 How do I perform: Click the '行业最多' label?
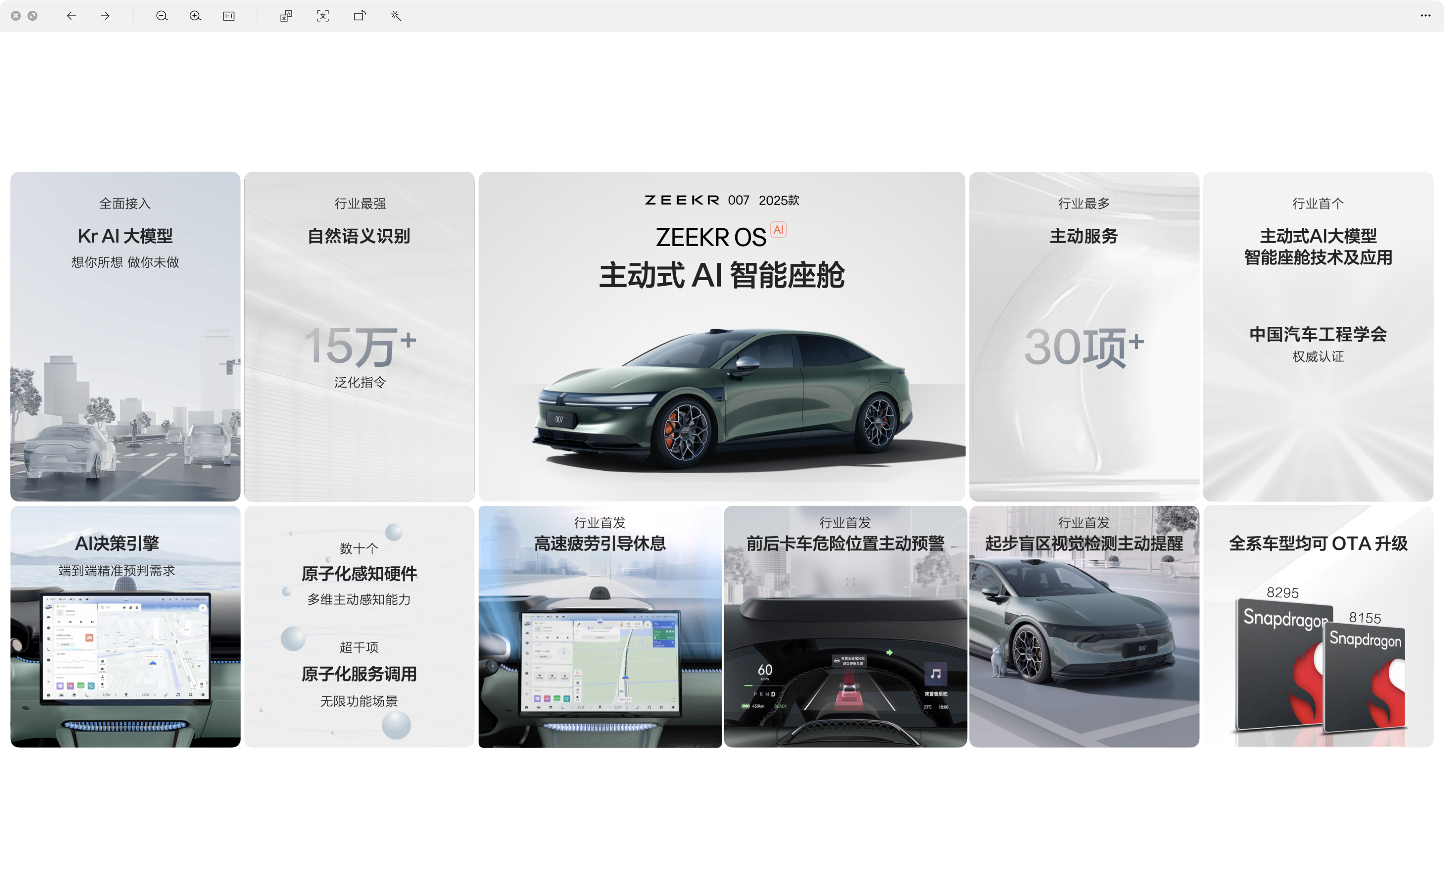(1084, 204)
